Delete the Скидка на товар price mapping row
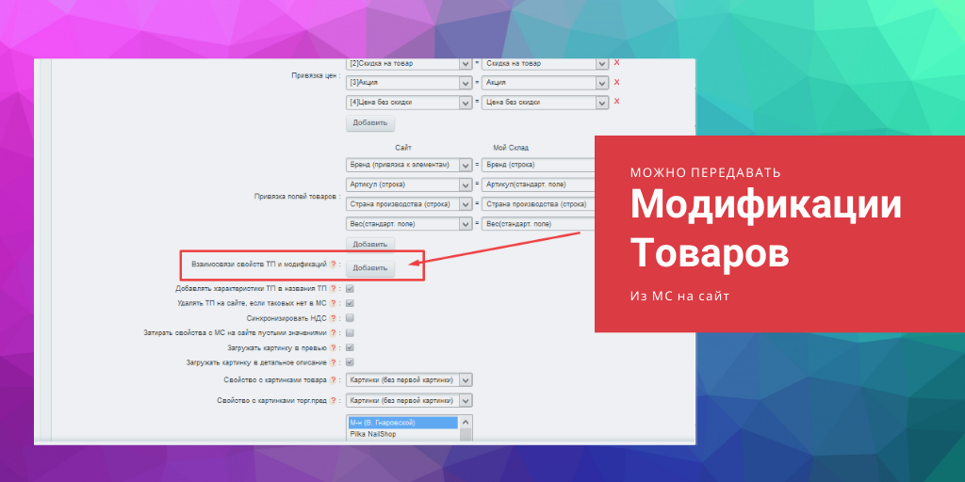Viewport: 965px width, 482px height. click(616, 63)
